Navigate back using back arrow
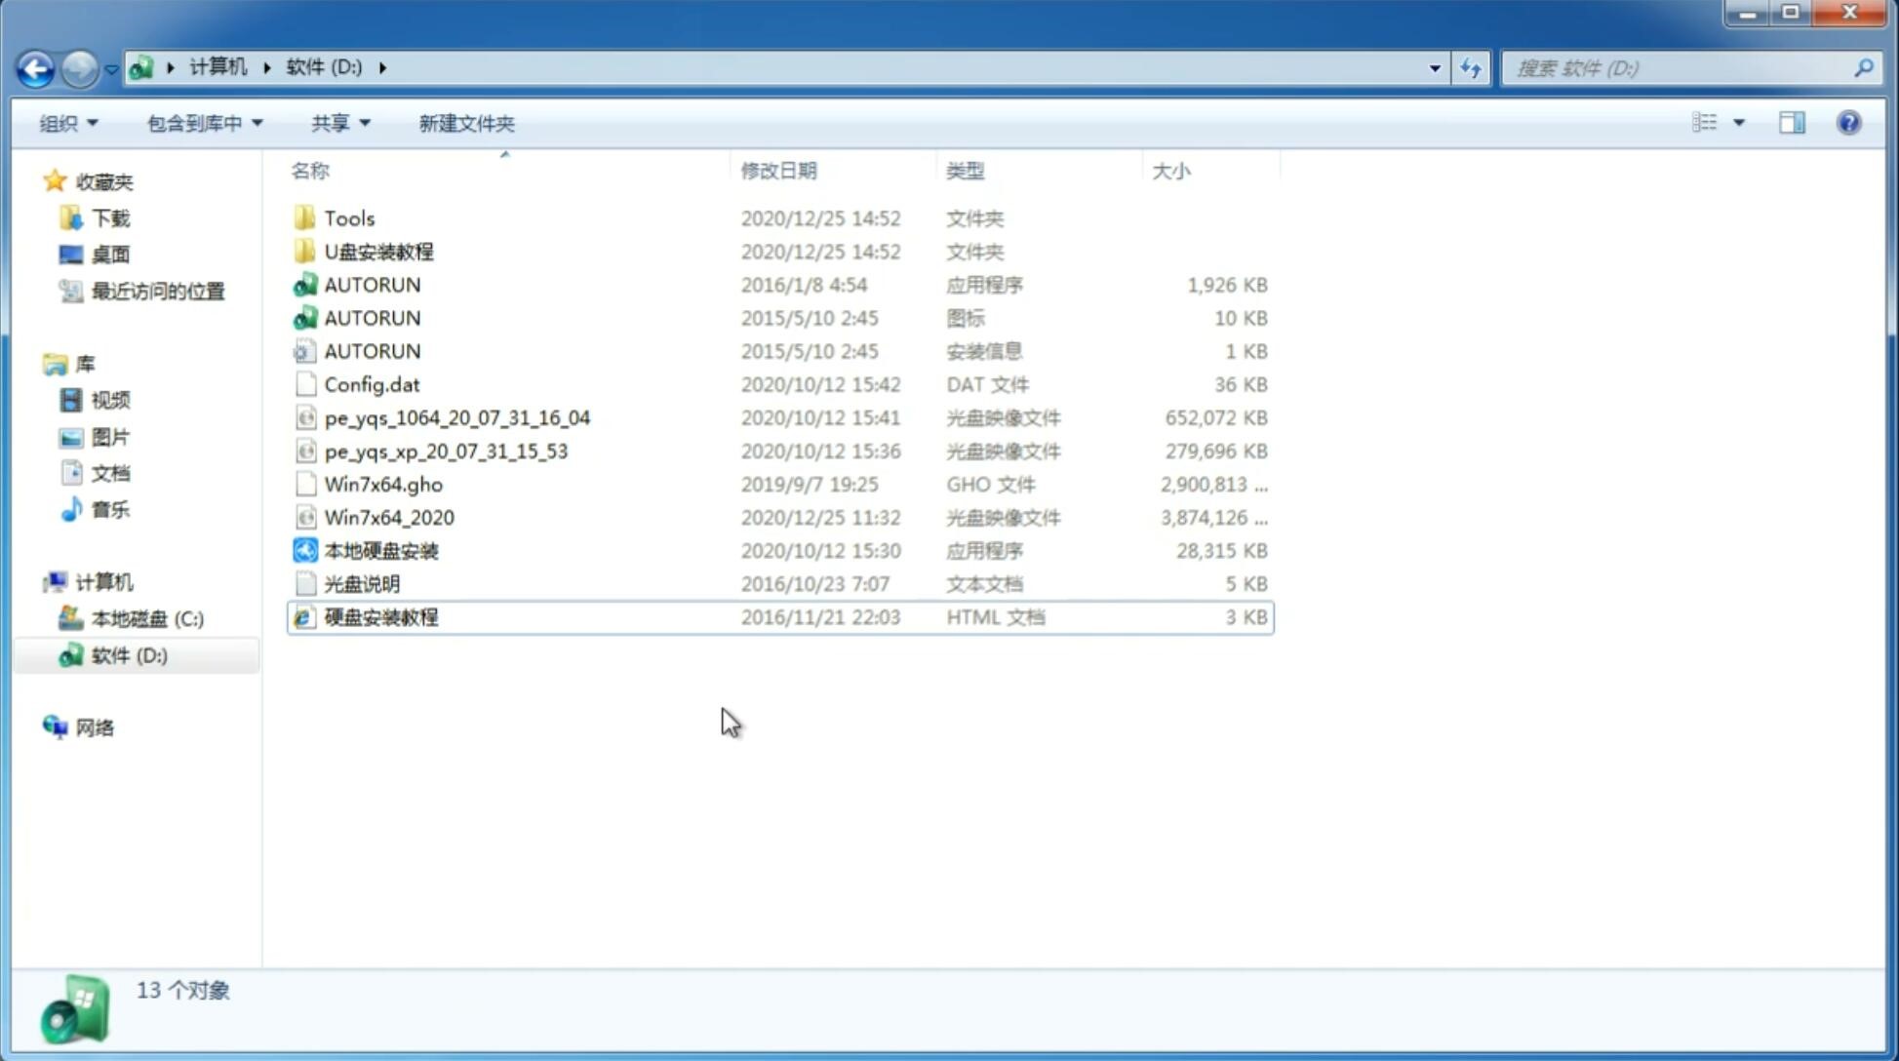 [x=35, y=66]
